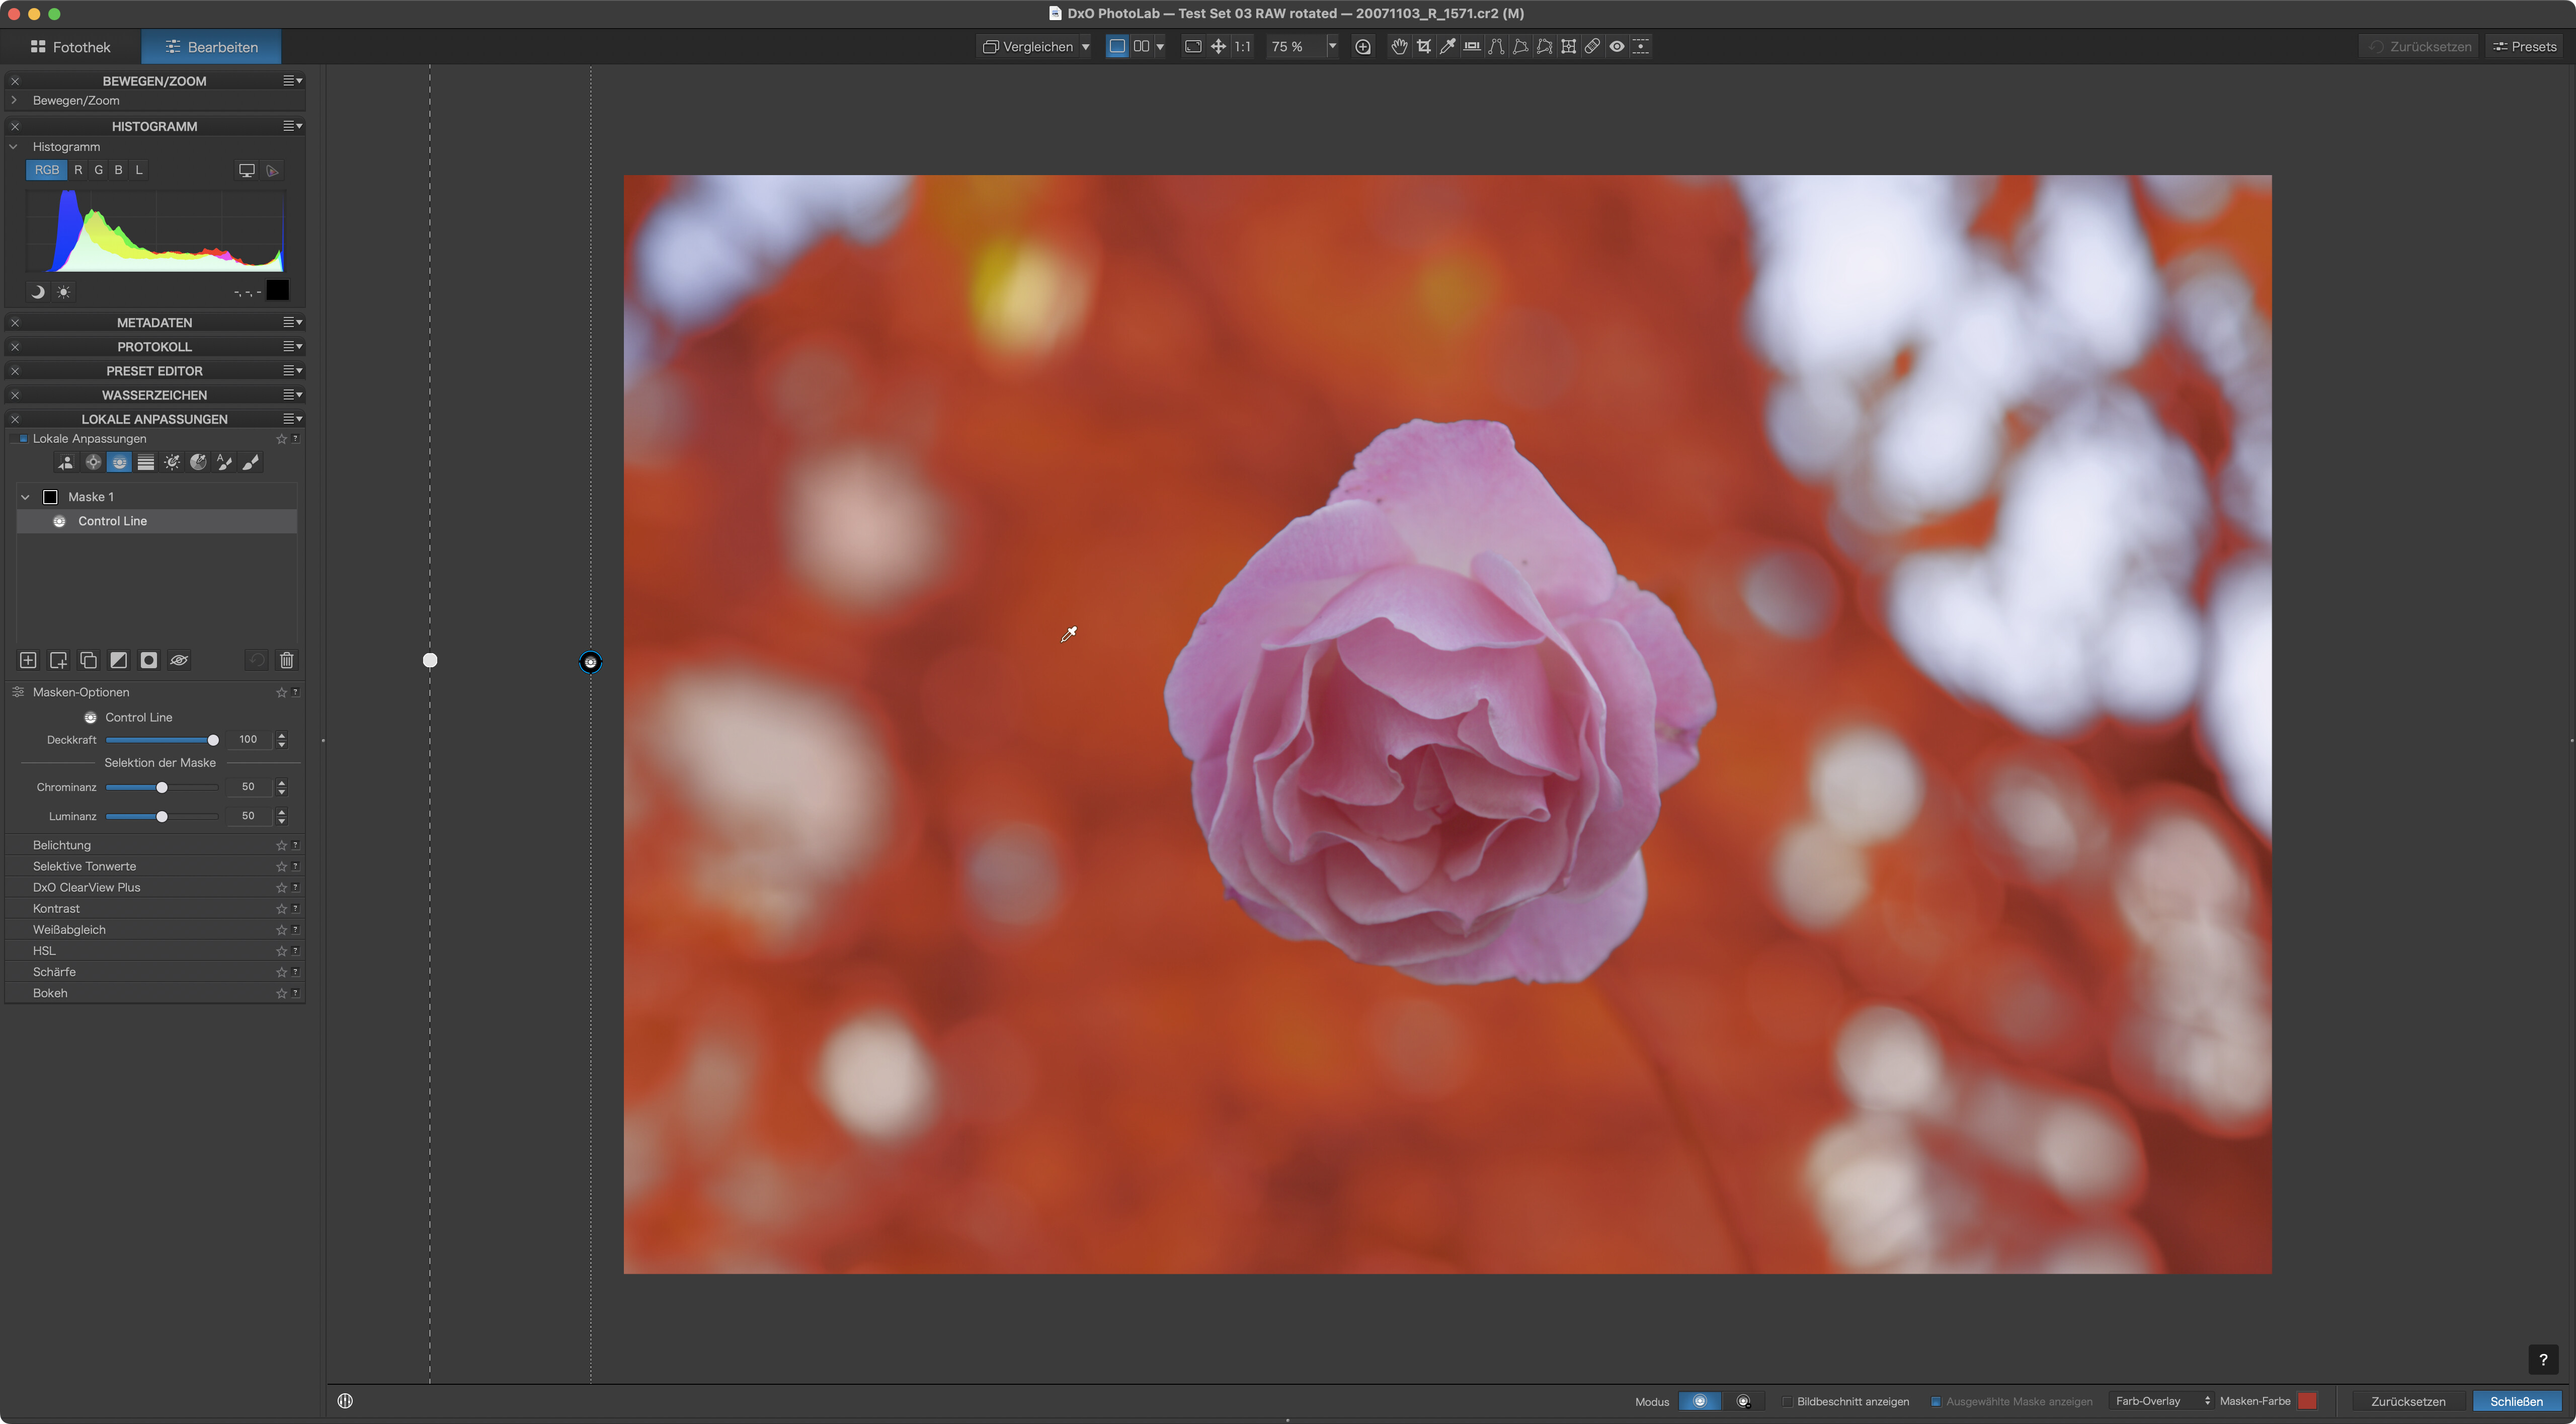This screenshot has width=2576, height=1424.
Task: Open the Farb-Overlay dropdown
Action: pyautogui.click(x=2161, y=1401)
